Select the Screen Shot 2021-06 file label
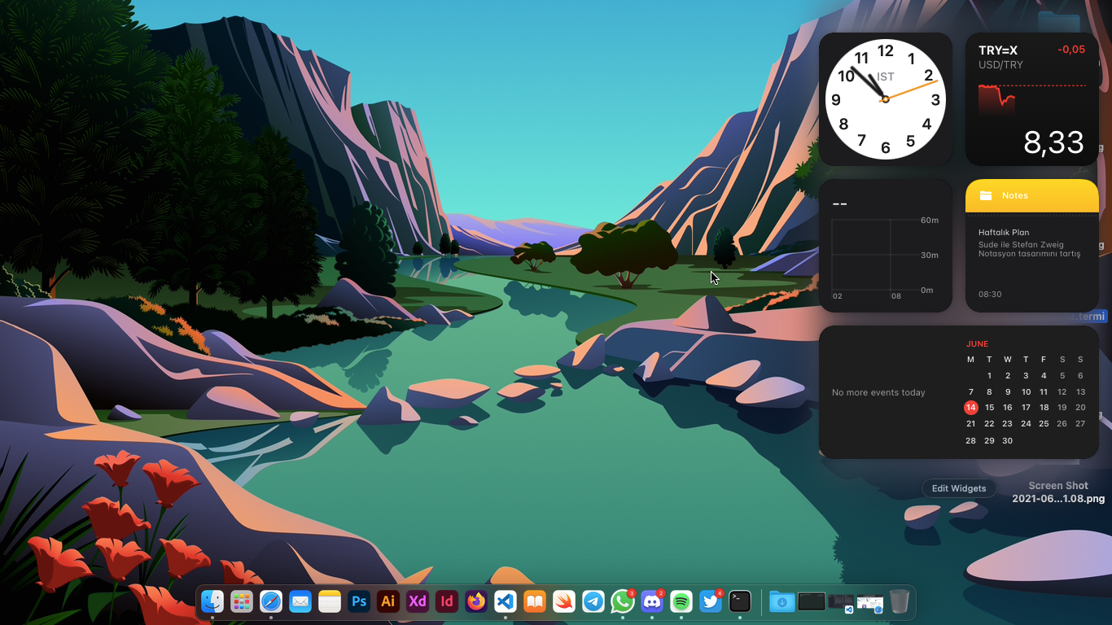 1058,492
